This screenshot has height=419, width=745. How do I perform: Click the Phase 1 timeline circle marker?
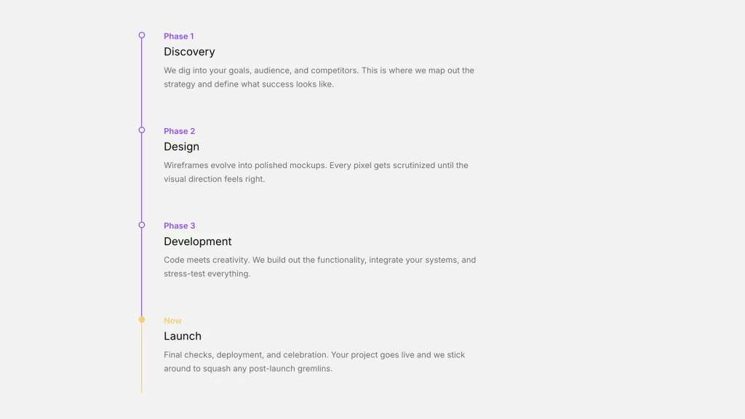[x=142, y=35]
